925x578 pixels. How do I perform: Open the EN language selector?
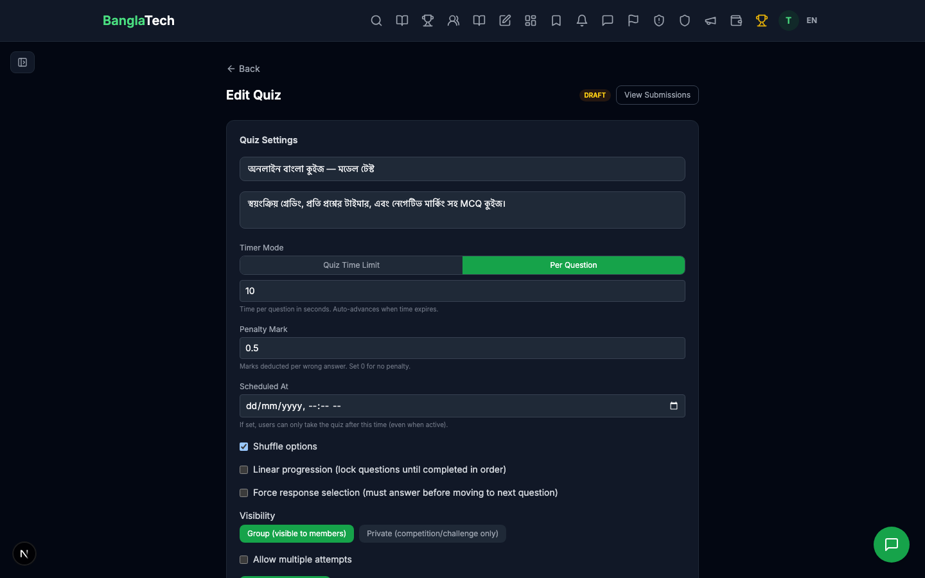[x=811, y=21]
